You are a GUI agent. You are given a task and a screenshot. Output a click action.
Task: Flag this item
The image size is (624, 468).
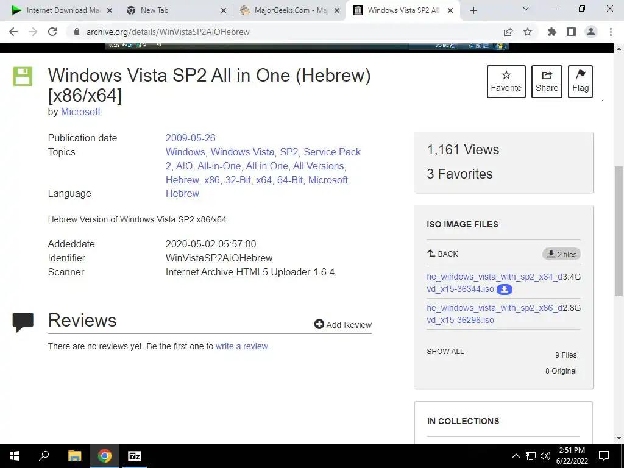click(x=580, y=82)
